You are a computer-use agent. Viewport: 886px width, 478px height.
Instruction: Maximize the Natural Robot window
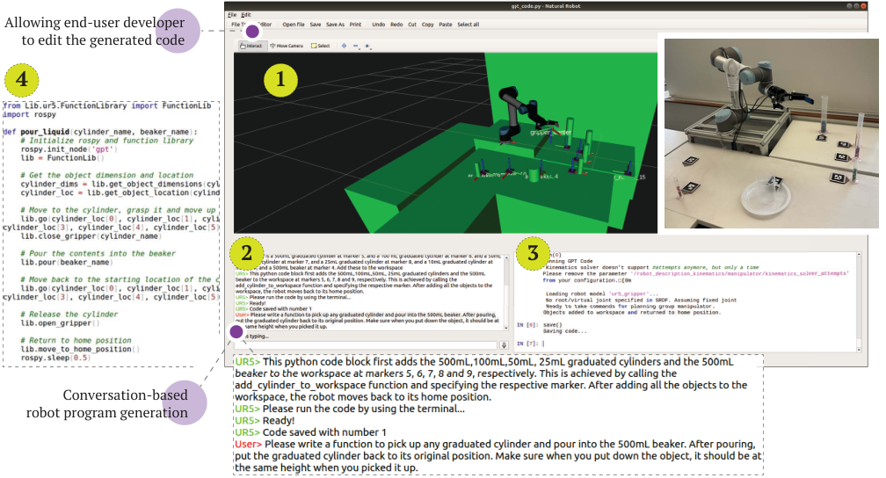point(857,5)
